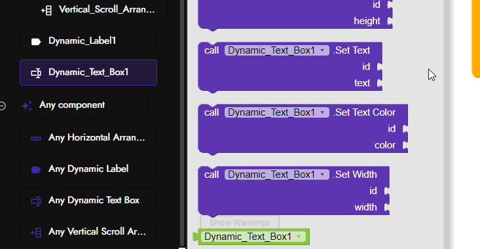Click the Any Dynamic Text Box icon
The width and height of the screenshot is (480, 249).
(36, 201)
